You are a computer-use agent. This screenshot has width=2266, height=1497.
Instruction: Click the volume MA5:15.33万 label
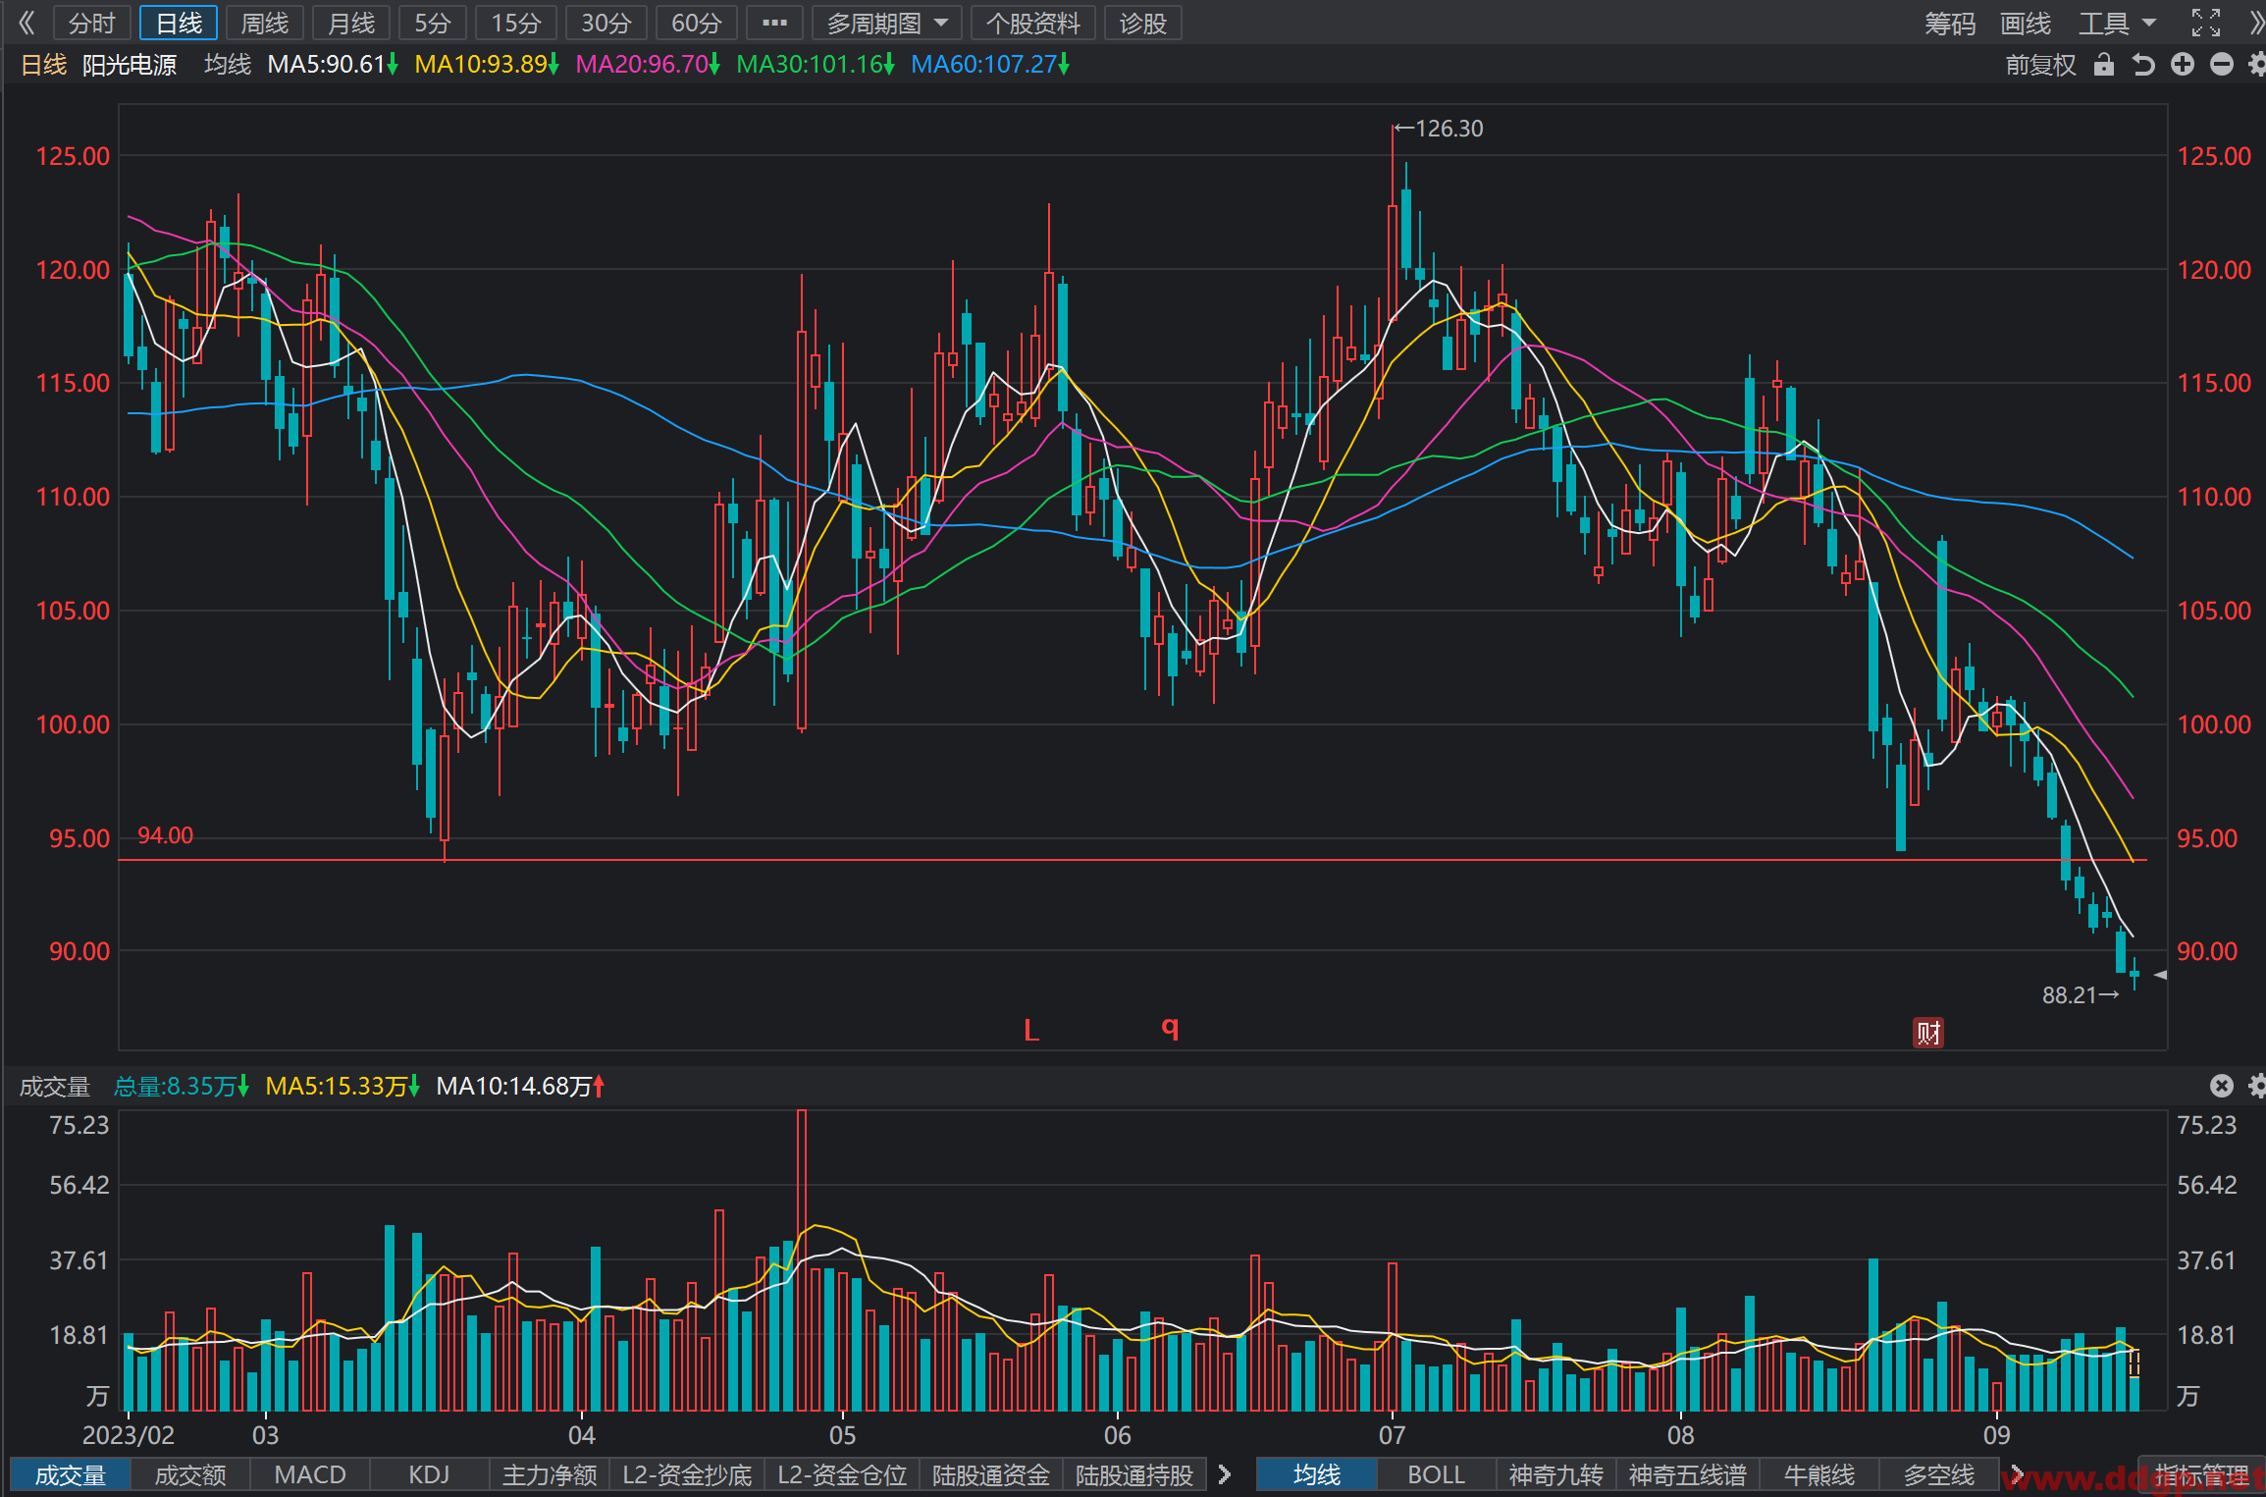point(343,1087)
